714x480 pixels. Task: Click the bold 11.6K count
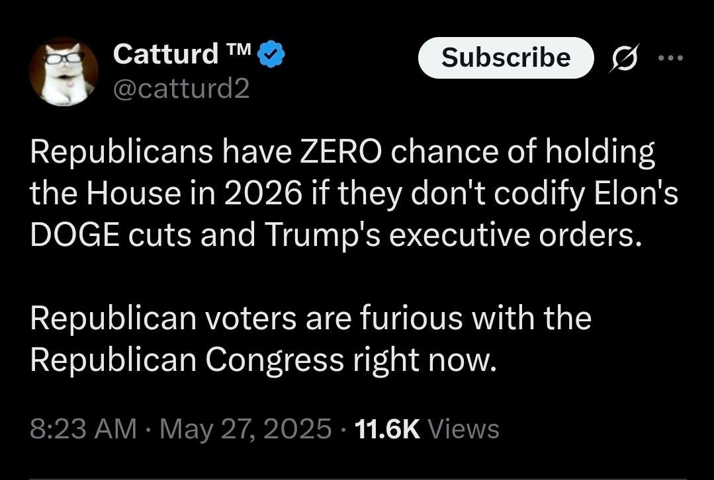click(387, 429)
